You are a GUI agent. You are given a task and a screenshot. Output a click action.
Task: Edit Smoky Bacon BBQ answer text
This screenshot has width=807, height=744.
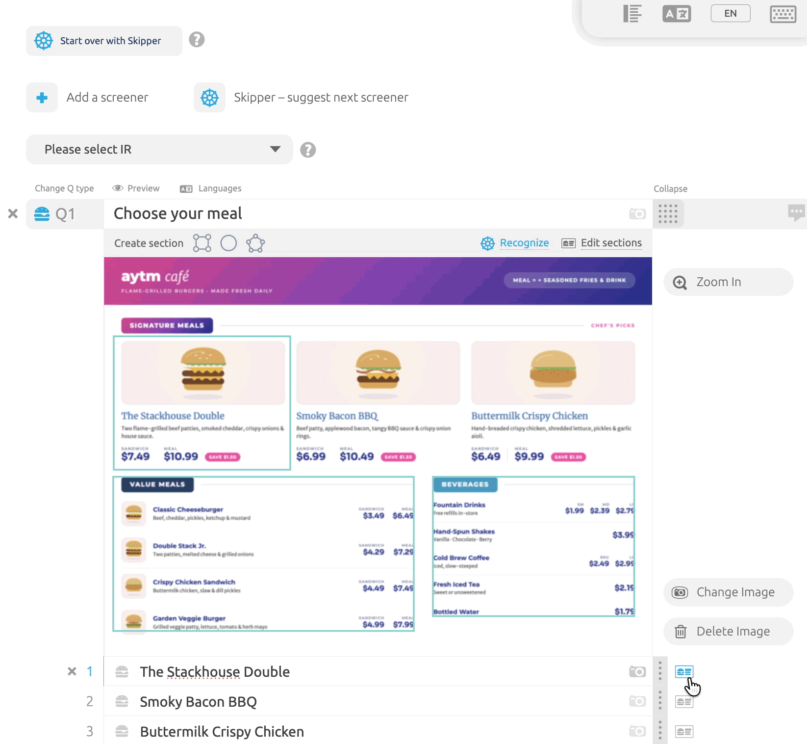198,702
